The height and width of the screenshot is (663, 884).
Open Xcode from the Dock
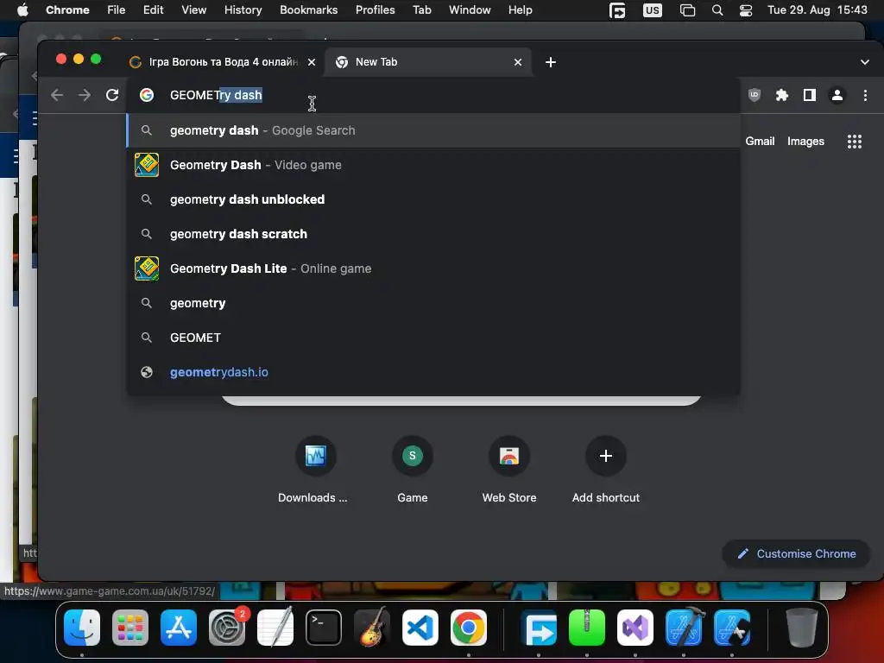[x=684, y=628]
